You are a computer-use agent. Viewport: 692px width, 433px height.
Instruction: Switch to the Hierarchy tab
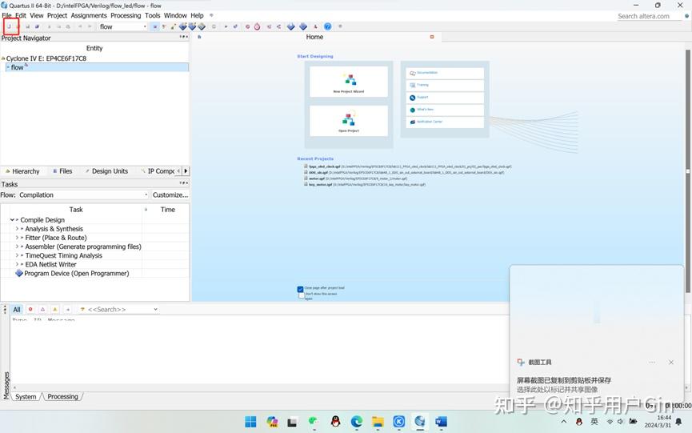(x=22, y=171)
